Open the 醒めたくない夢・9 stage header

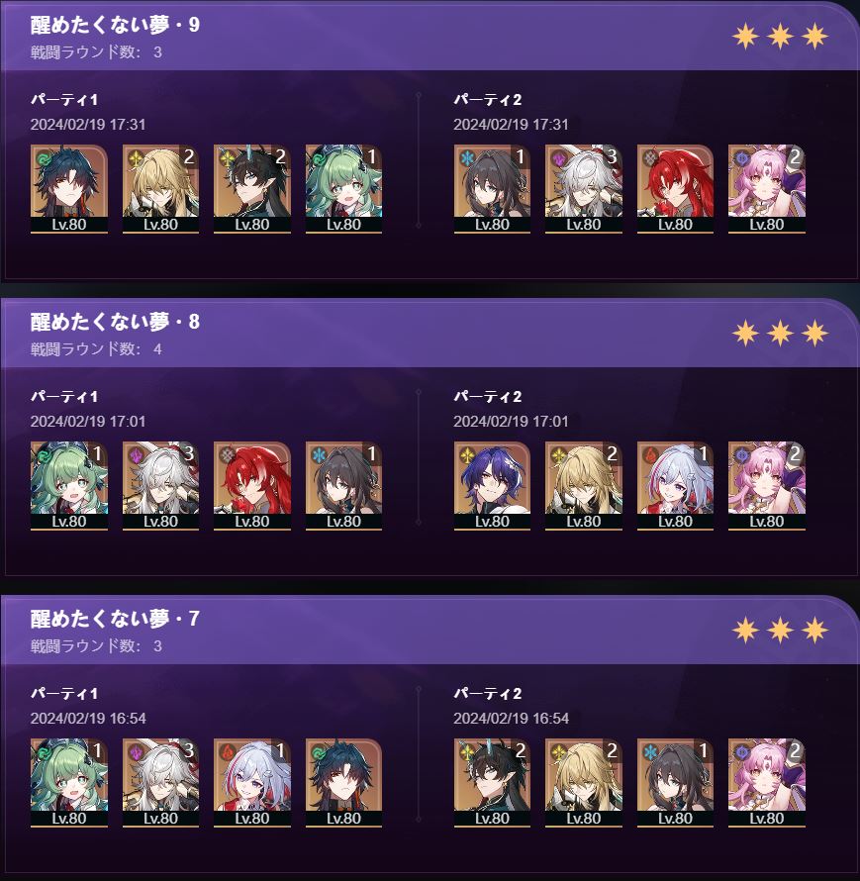click(x=115, y=25)
